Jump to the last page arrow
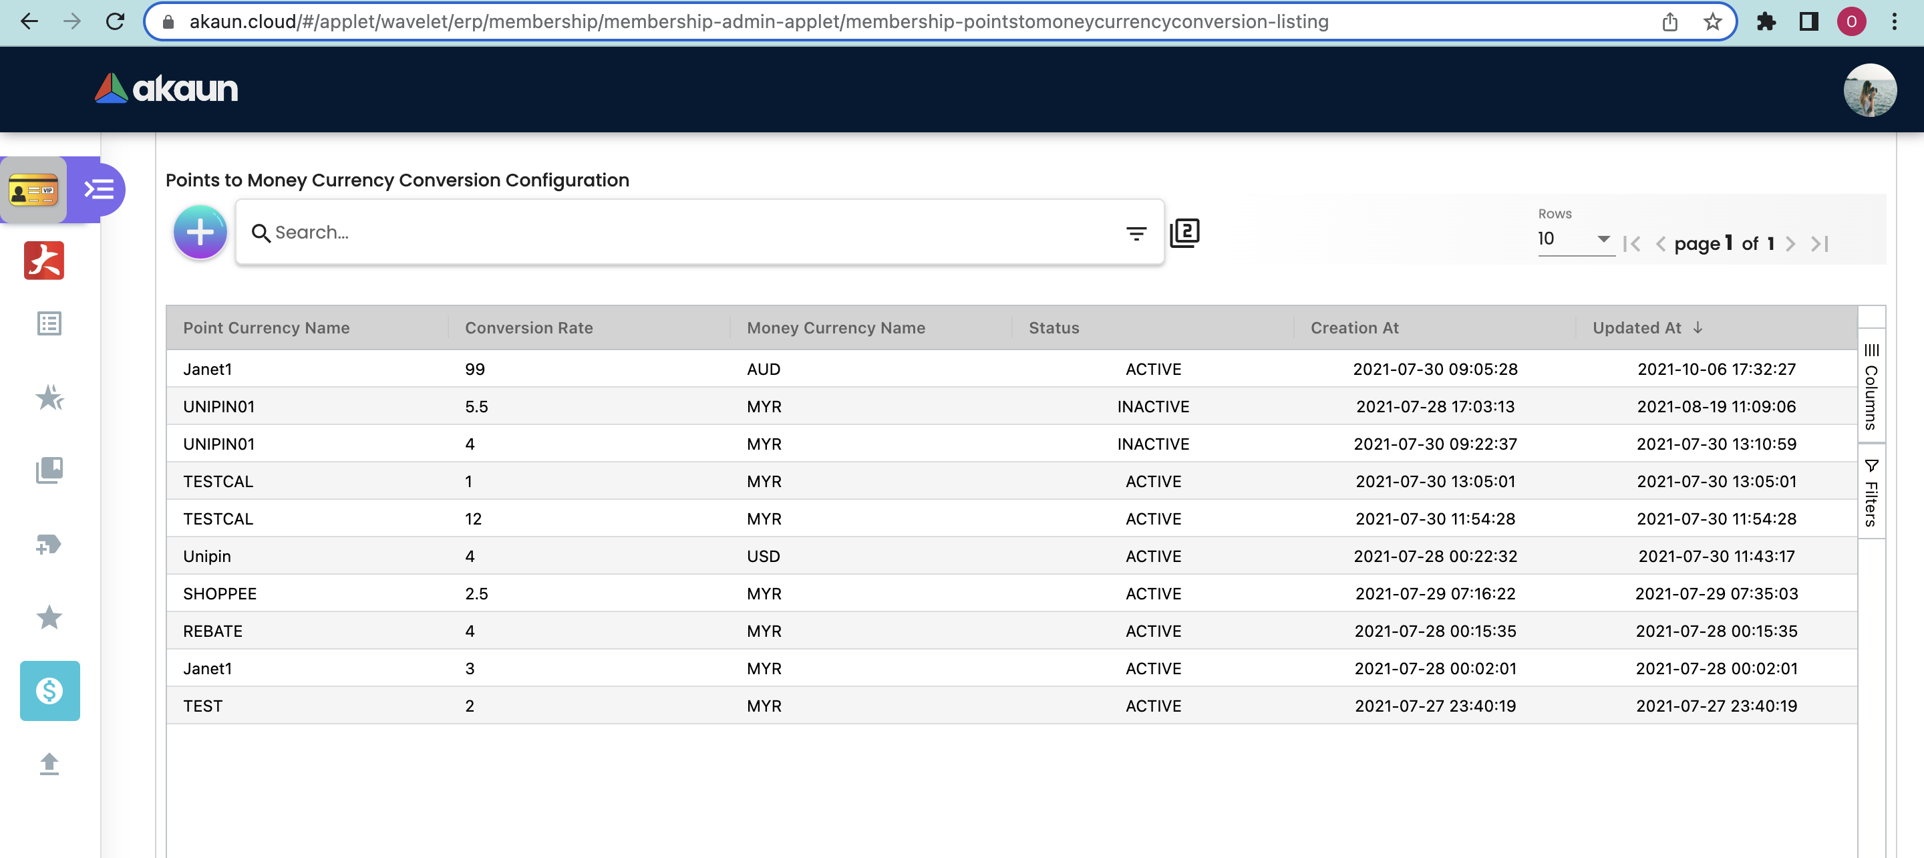The height and width of the screenshot is (858, 1924). tap(1819, 244)
